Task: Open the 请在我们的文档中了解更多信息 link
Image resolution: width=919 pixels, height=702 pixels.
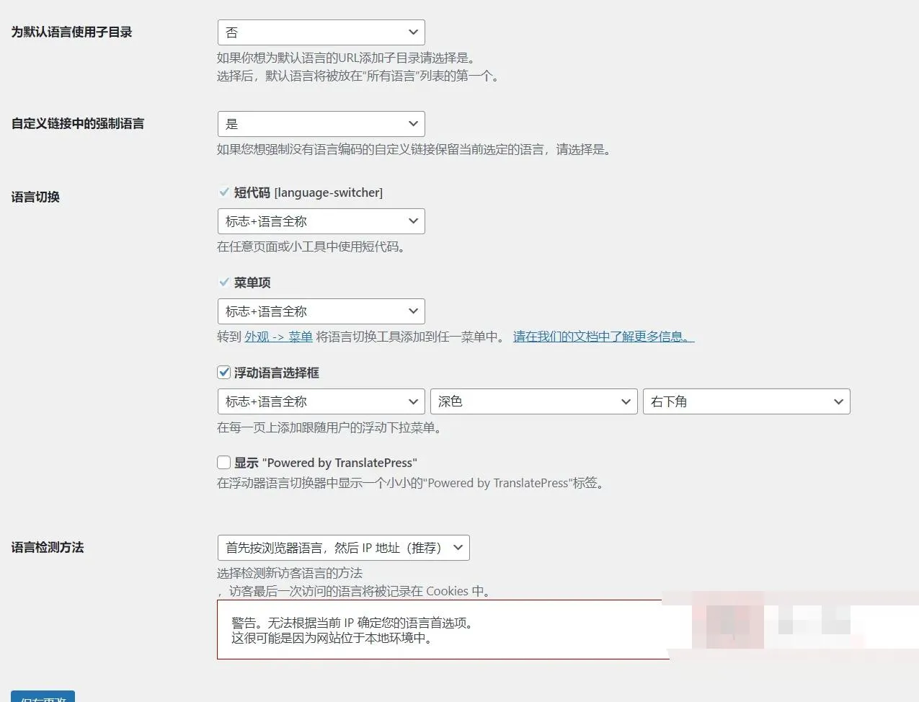Action: (x=603, y=337)
